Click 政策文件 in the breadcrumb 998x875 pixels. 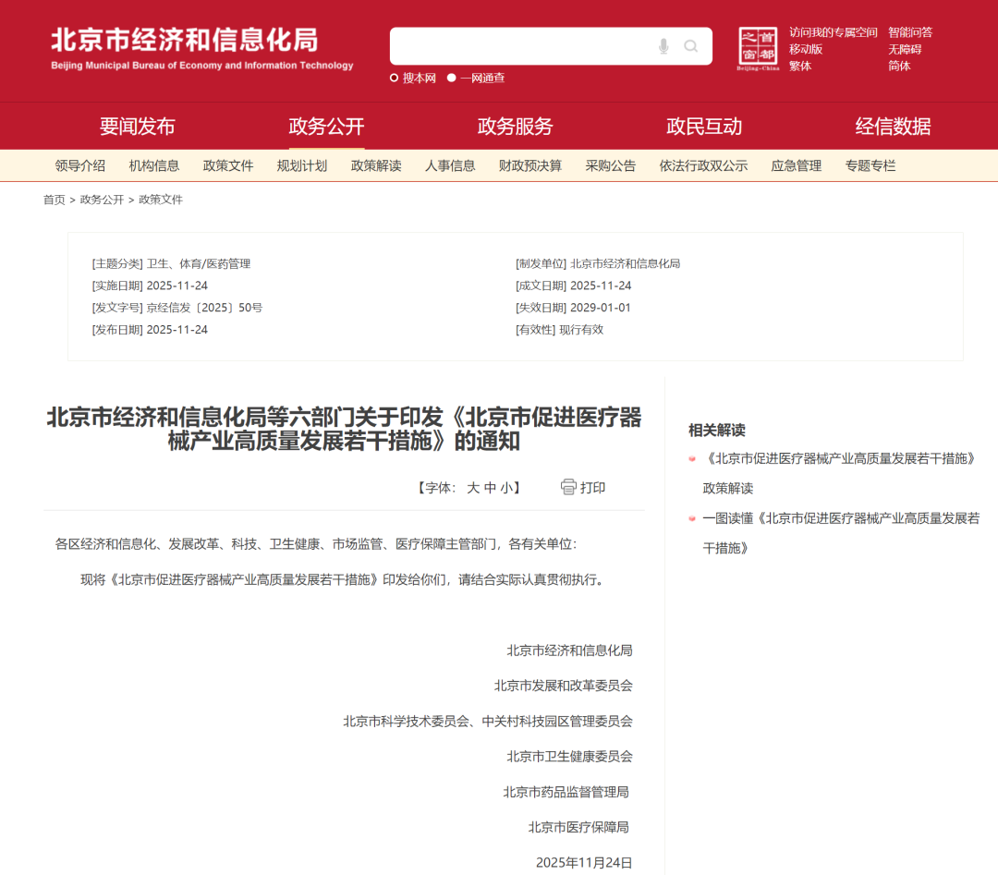point(161,200)
